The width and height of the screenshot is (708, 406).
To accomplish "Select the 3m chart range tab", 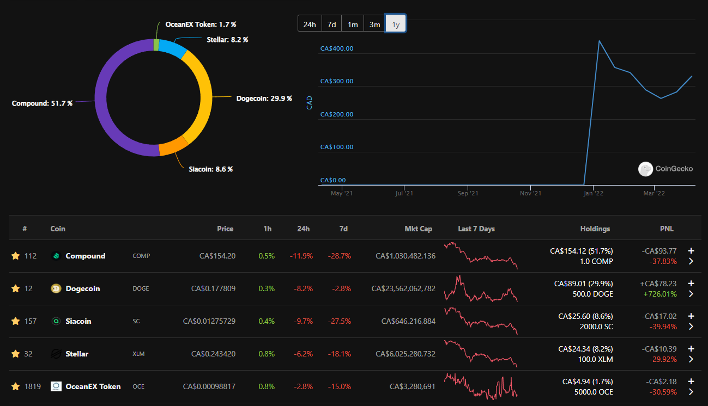I will [374, 24].
